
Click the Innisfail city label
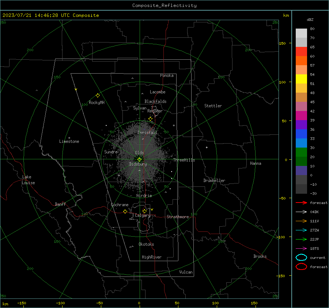(148, 133)
